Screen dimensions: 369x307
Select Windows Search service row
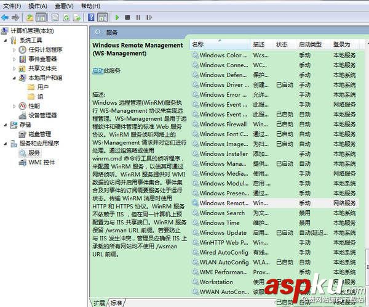pyautogui.click(x=275, y=213)
